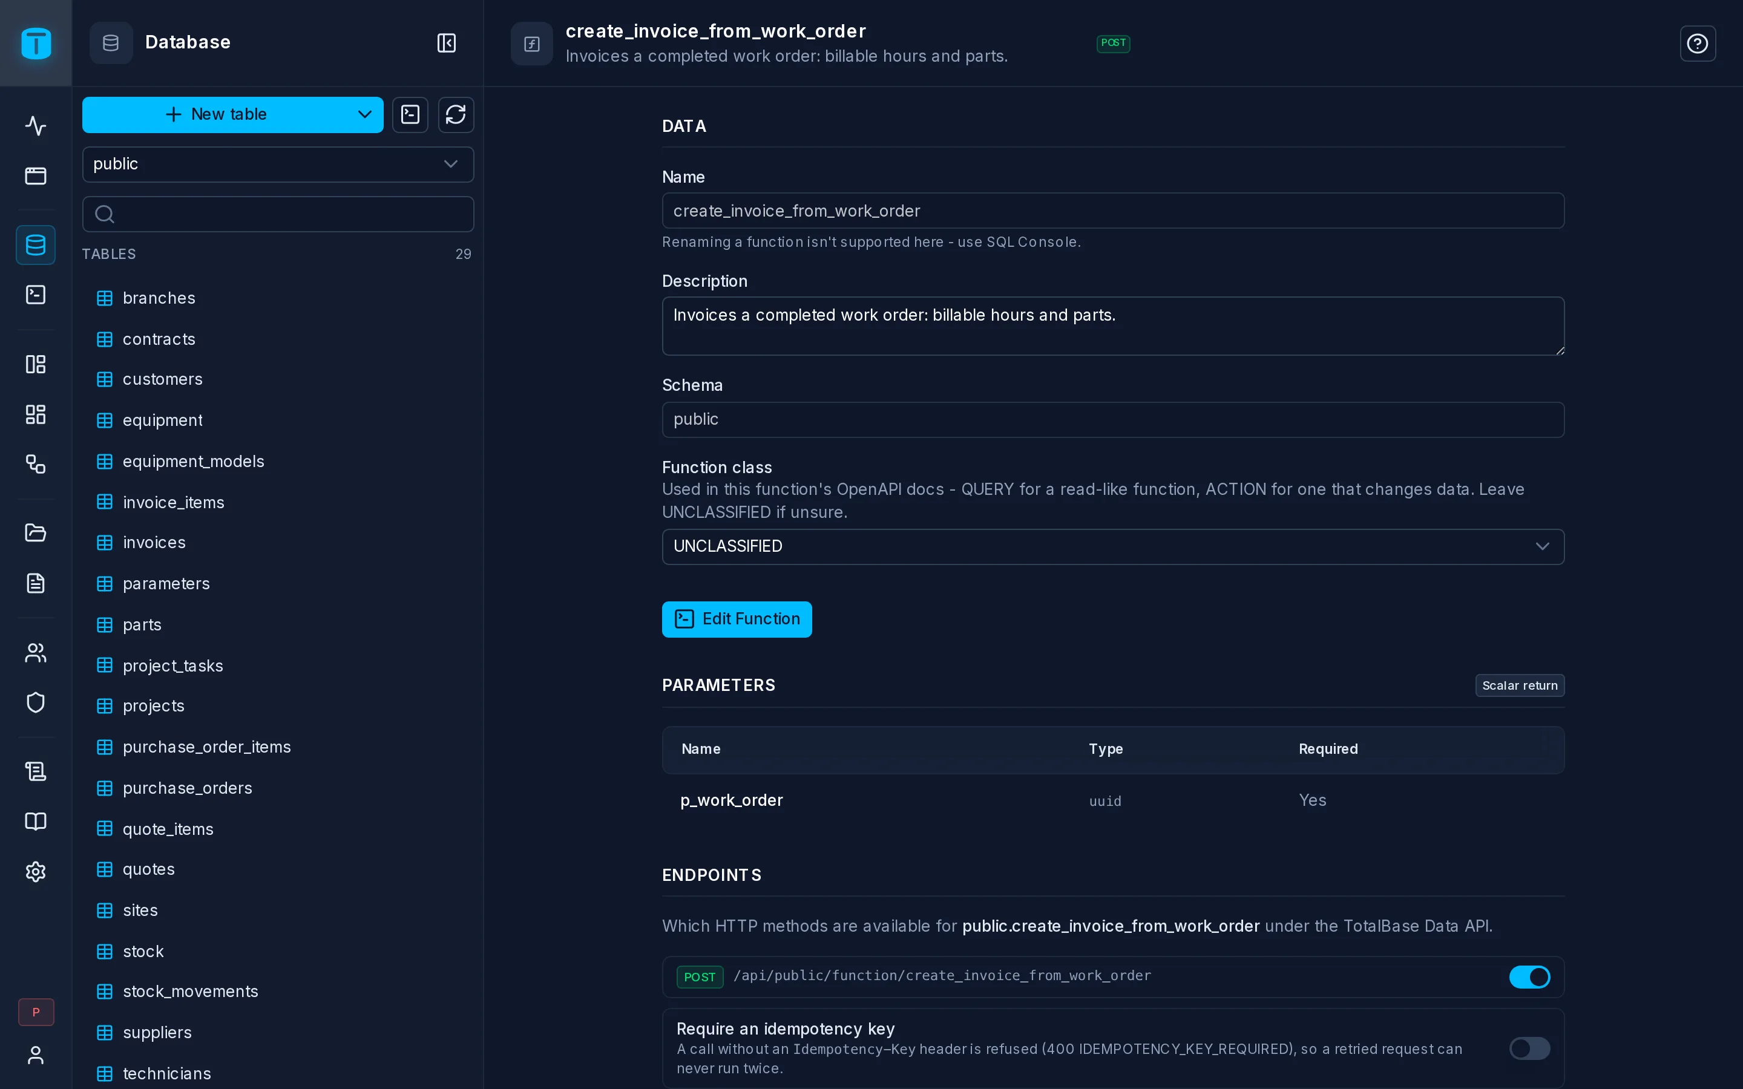Open SQL console button beside New table
The height and width of the screenshot is (1089, 1743).
410,114
